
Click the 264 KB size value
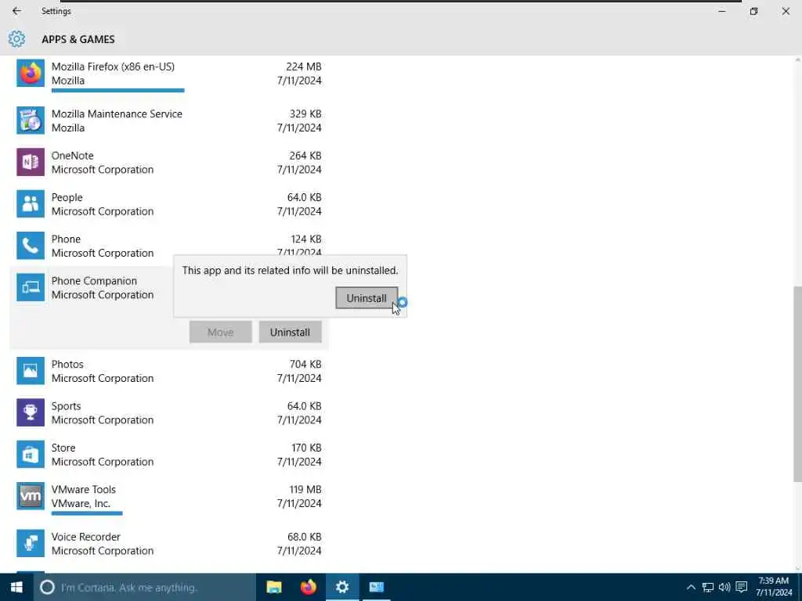tap(305, 156)
